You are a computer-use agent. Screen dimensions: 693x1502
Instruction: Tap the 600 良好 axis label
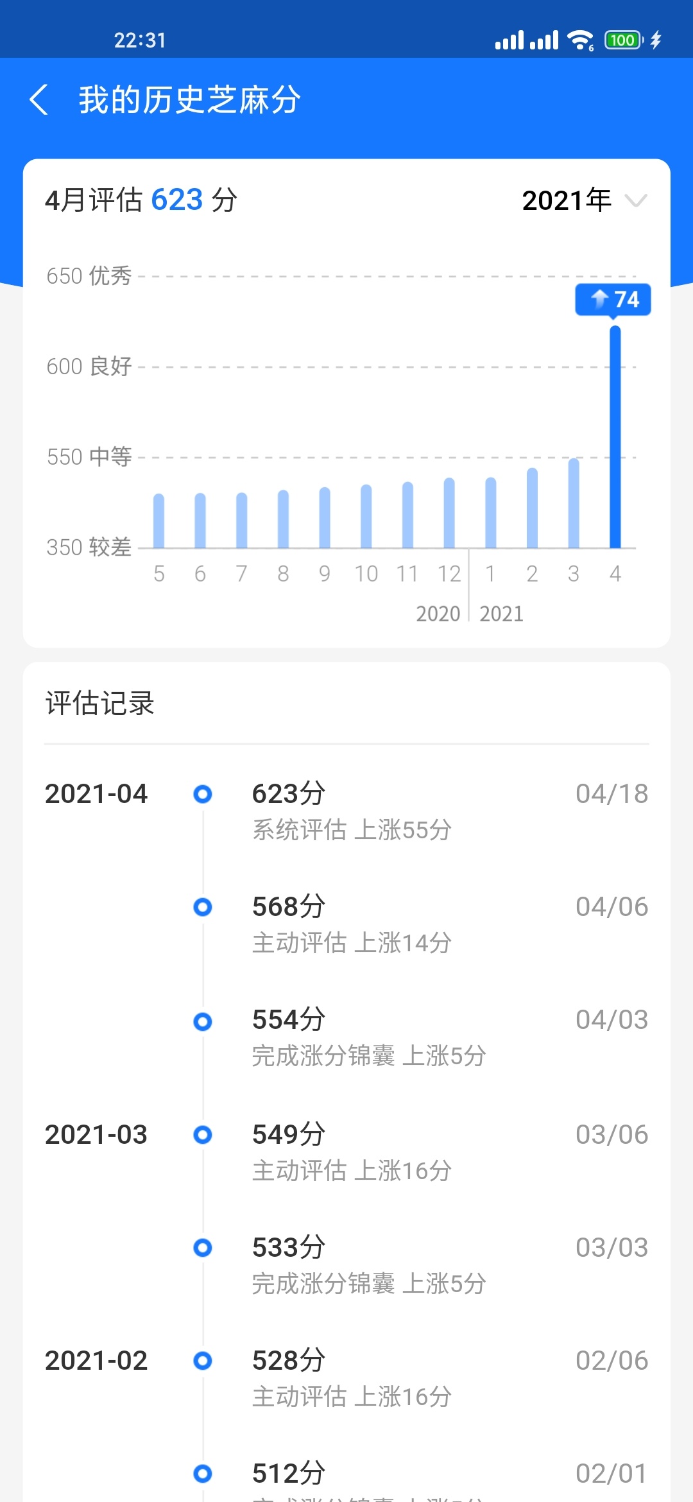[x=89, y=367]
